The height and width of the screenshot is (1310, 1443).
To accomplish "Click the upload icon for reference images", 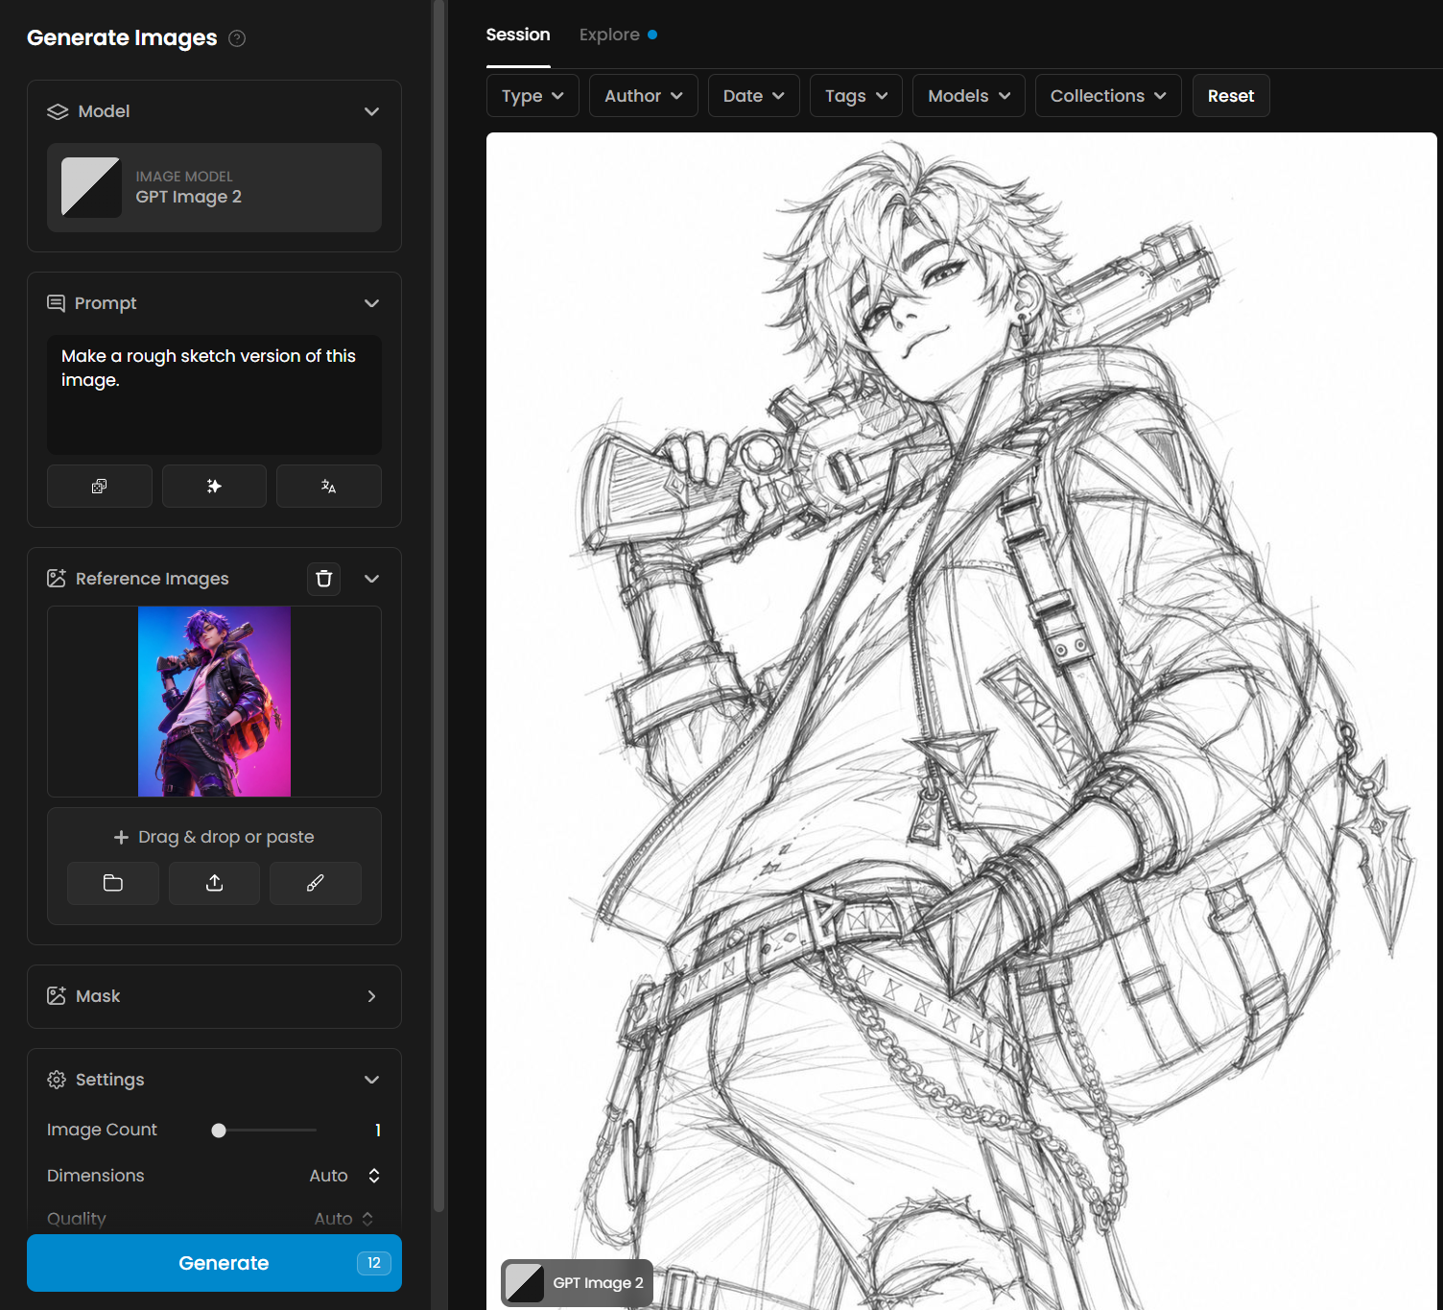I will coord(214,883).
